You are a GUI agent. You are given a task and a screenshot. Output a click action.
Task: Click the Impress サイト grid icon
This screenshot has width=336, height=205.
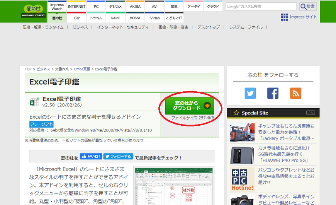click(284, 17)
